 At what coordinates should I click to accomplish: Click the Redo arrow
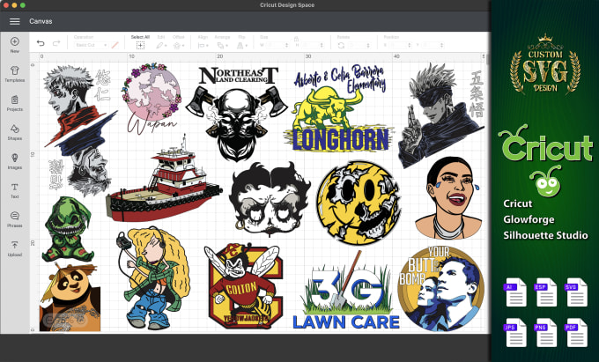point(56,43)
